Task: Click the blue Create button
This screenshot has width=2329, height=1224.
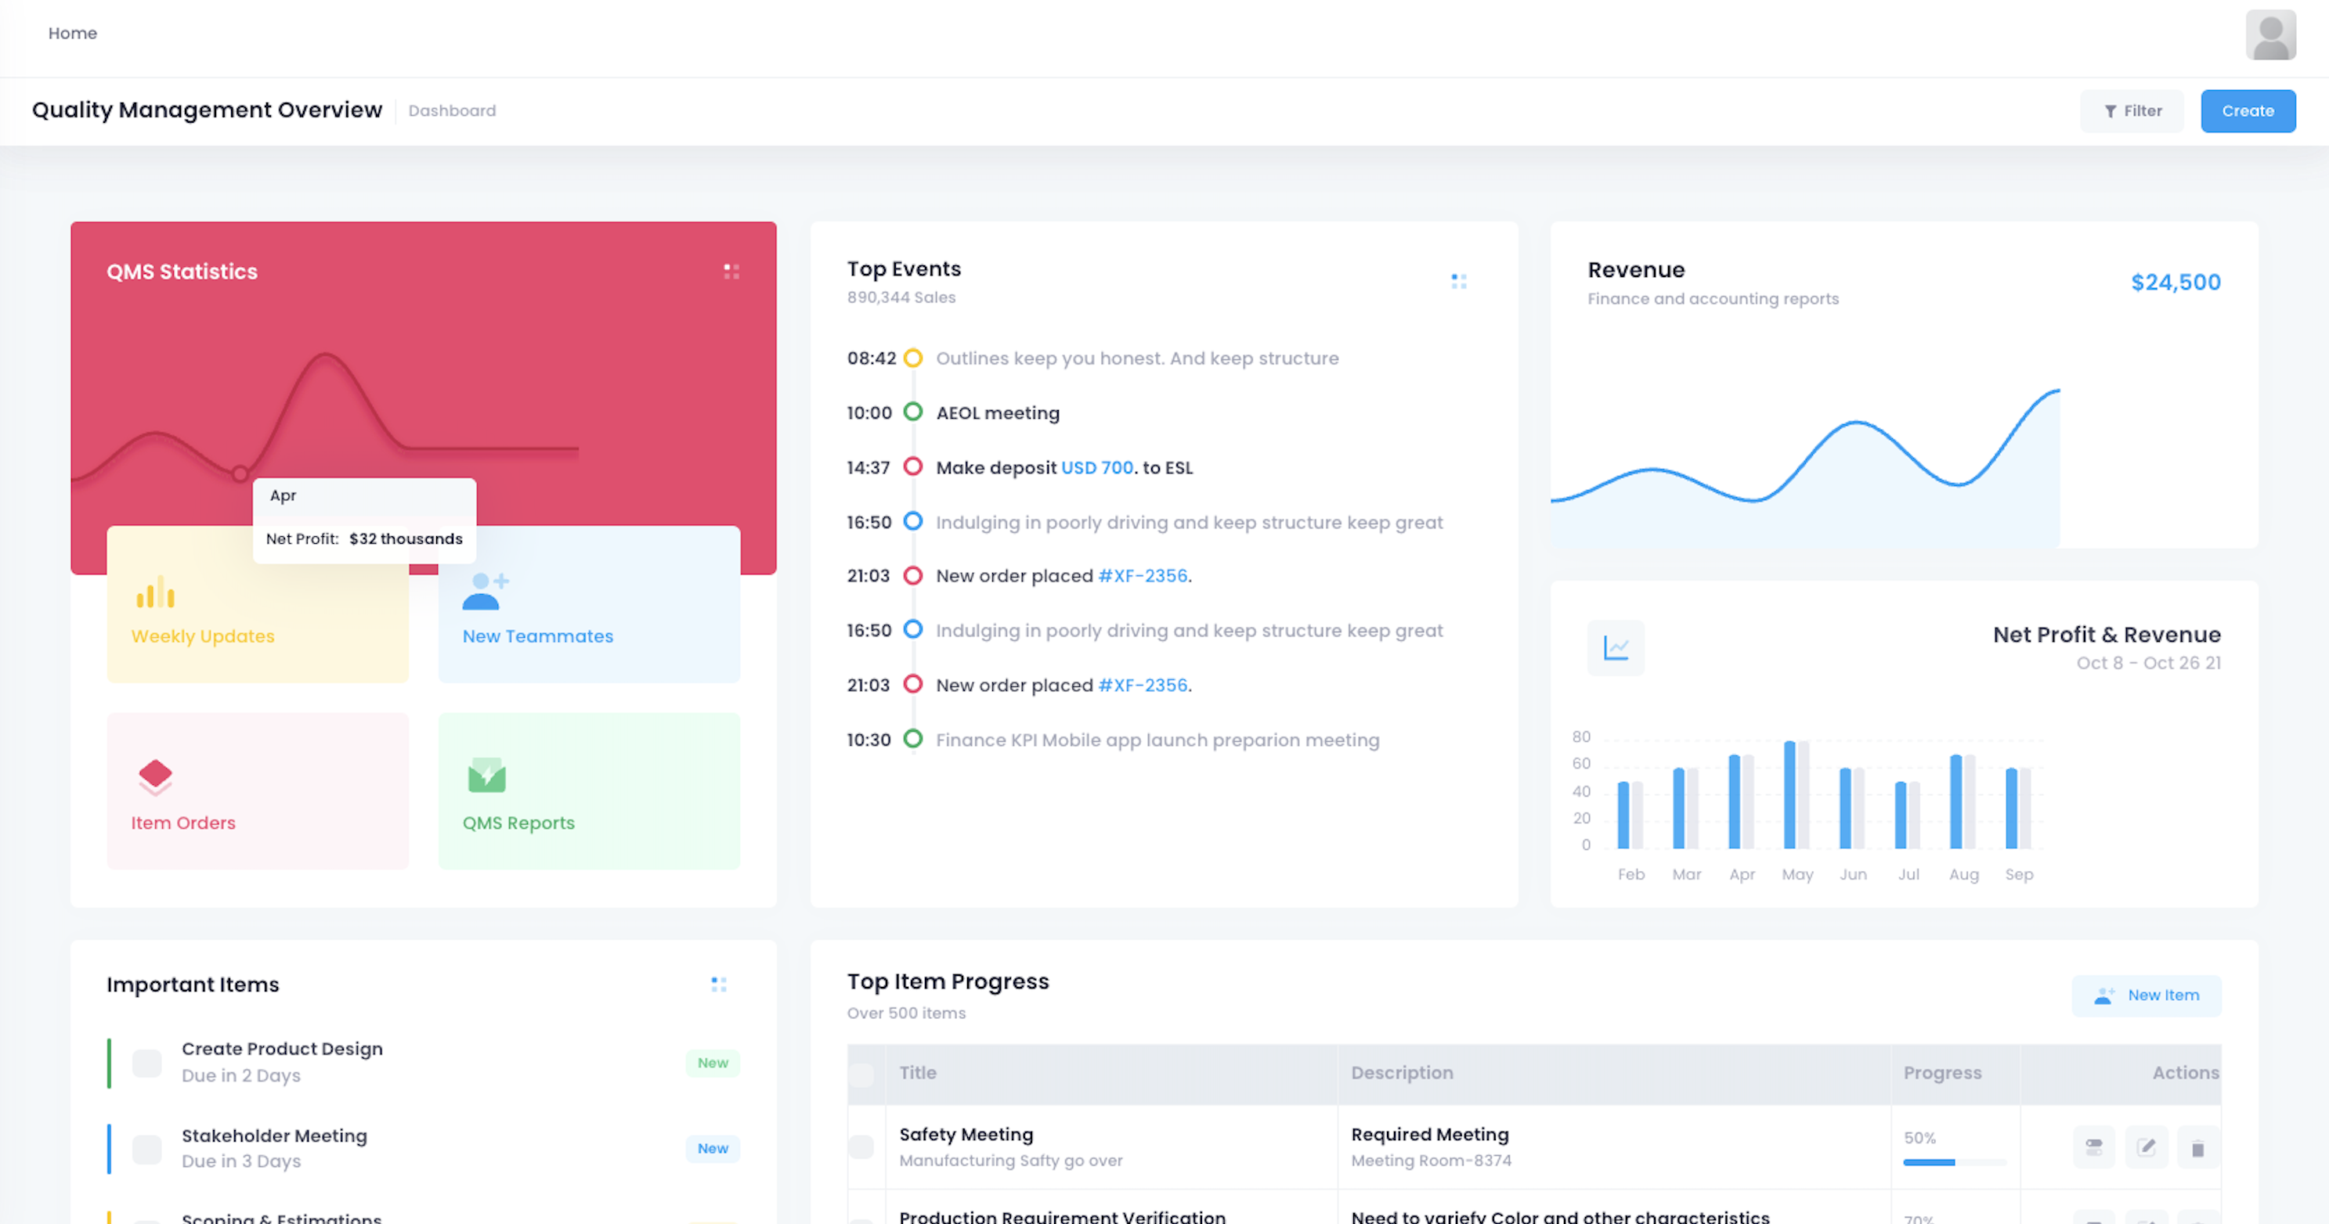Action: point(2248,110)
